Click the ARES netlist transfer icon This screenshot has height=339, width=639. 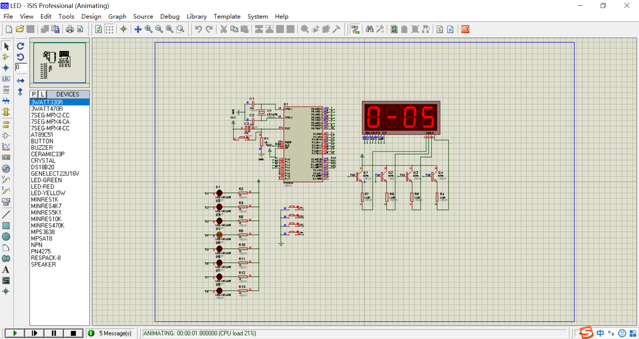(465, 29)
